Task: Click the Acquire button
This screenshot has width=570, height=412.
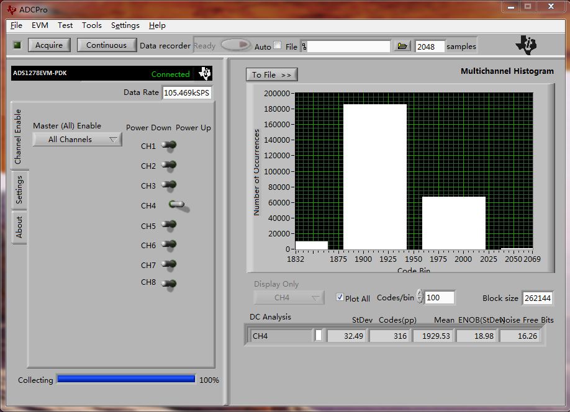Action: tap(49, 45)
